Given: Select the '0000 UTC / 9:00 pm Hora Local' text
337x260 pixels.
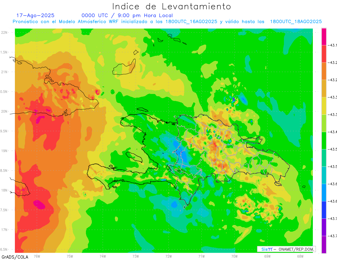Looking at the screenshot, I should (127, 15).
